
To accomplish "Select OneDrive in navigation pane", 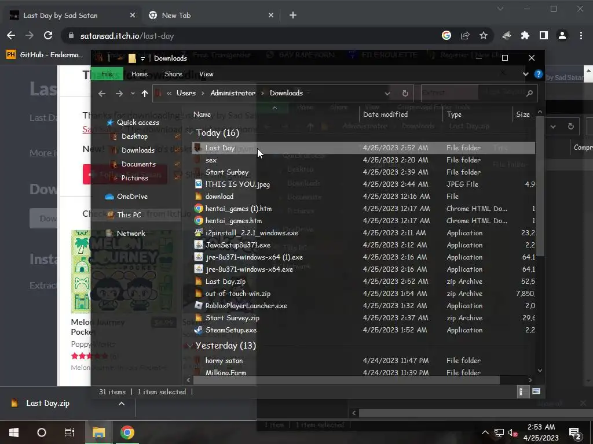I will coord(127,197).
